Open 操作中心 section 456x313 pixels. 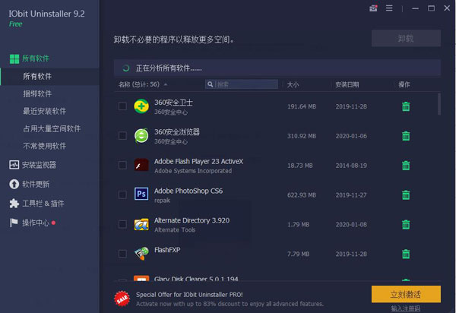point(36,223)
